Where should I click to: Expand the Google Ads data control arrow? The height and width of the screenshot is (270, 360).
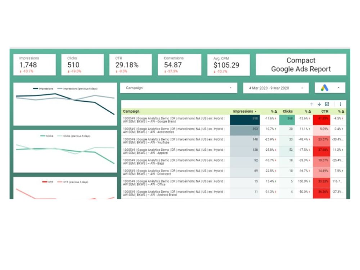point(338,88)
